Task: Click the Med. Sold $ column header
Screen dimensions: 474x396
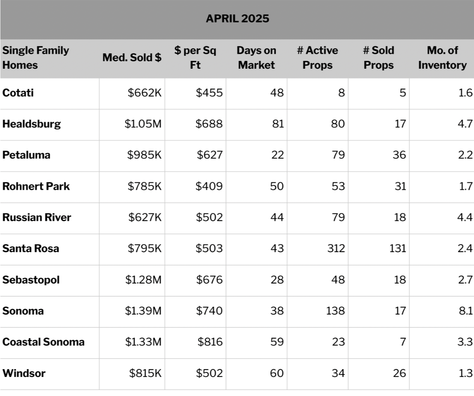Action: coord(132,58)
